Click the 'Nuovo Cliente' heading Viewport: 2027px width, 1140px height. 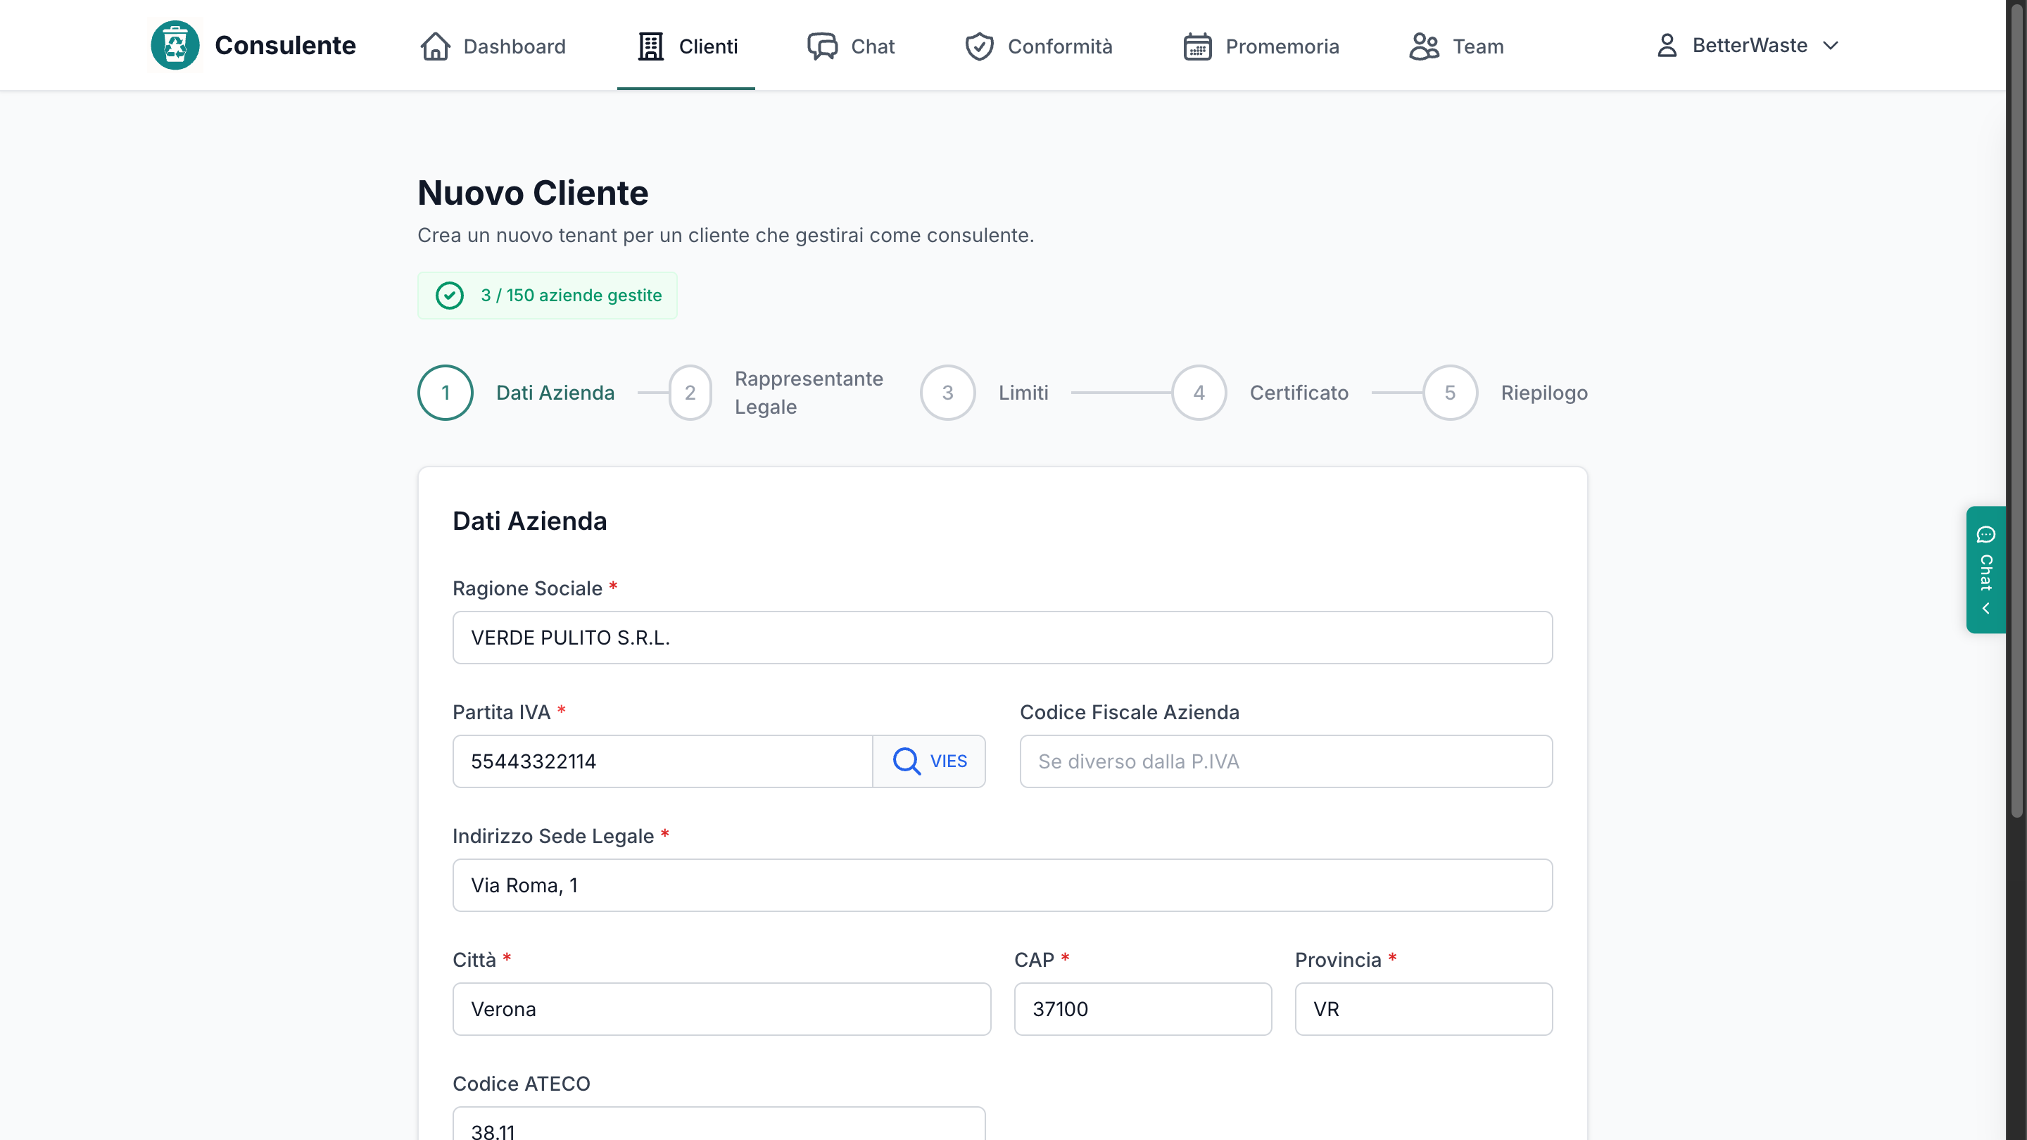[533, 193]
